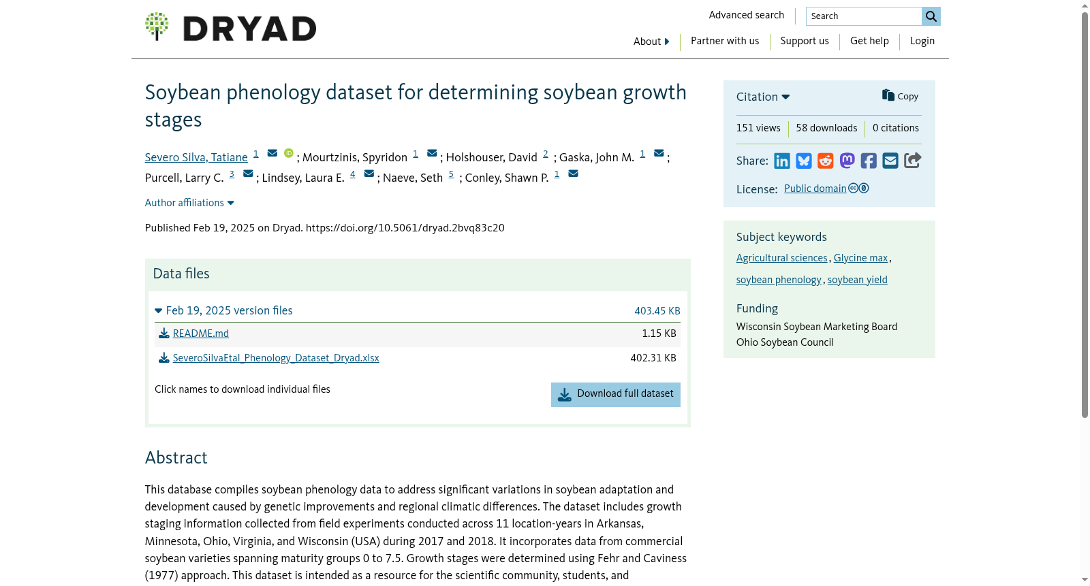The height and width of the screenshot is (586, 1090).
Task: Share dataset by email icon
Action: point(890,161)
